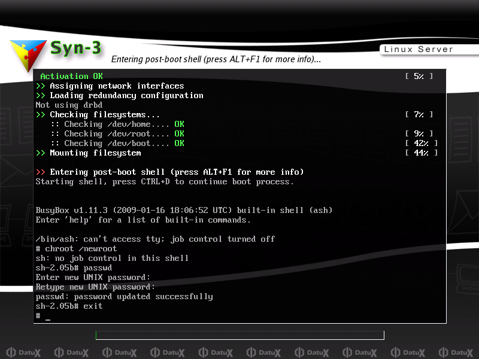Select the "Checking /dev/root" line
The height and width of the screenshot is (359, 479).
click(117, 133)
